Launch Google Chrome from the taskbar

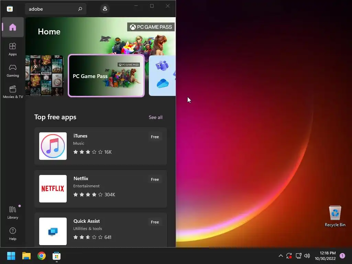point(42,256)
